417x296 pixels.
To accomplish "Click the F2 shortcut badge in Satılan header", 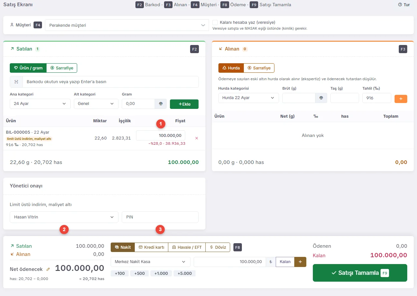I will [194, 49].
